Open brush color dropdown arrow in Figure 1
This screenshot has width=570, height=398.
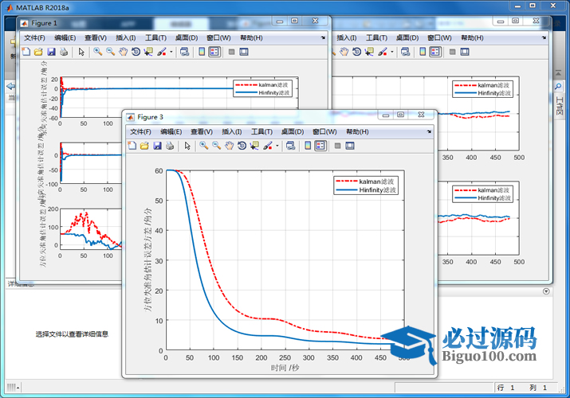click(170, 52)
